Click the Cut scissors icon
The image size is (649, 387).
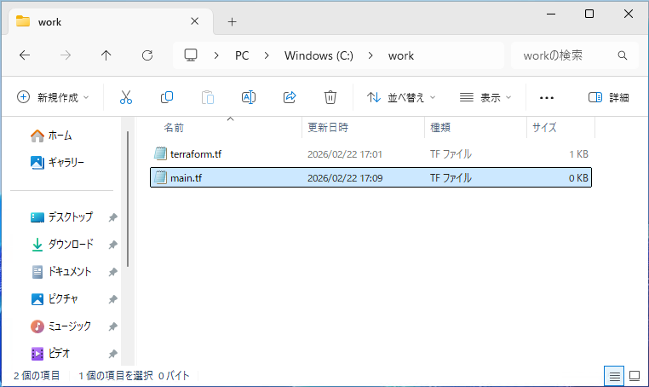pos(126,97)
